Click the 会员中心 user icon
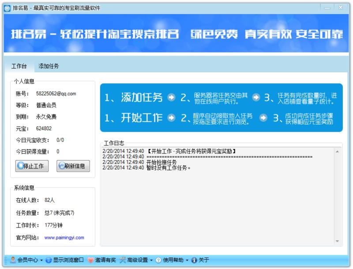353x269 pixels. (13, 260)
